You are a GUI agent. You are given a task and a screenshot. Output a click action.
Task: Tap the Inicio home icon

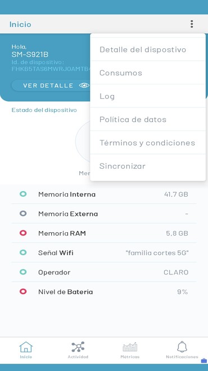coord(26,347)
